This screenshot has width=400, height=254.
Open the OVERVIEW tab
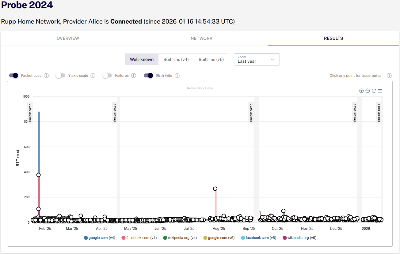pos(68,38)
